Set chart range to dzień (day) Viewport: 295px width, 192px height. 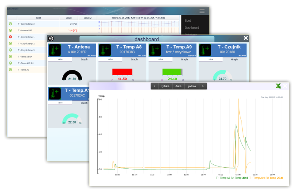[x=178, y=86]
